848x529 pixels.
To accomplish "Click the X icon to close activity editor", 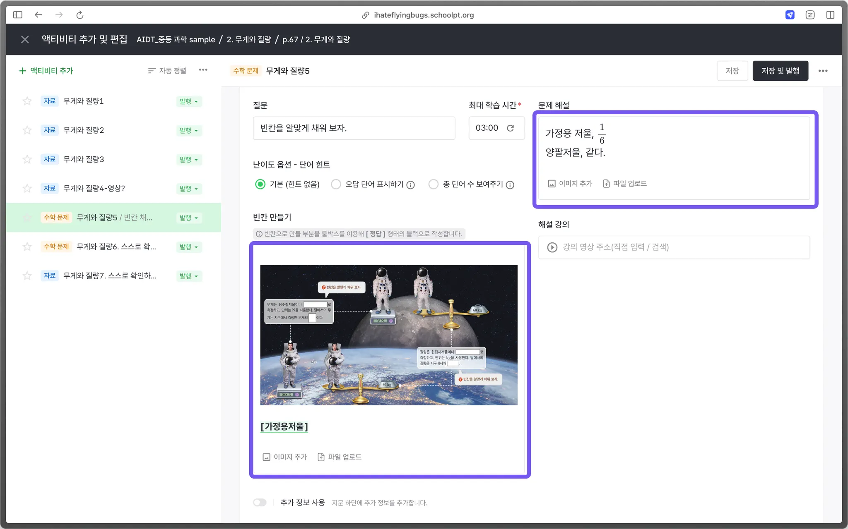I will pyautogui.click(x=25, y=39).
